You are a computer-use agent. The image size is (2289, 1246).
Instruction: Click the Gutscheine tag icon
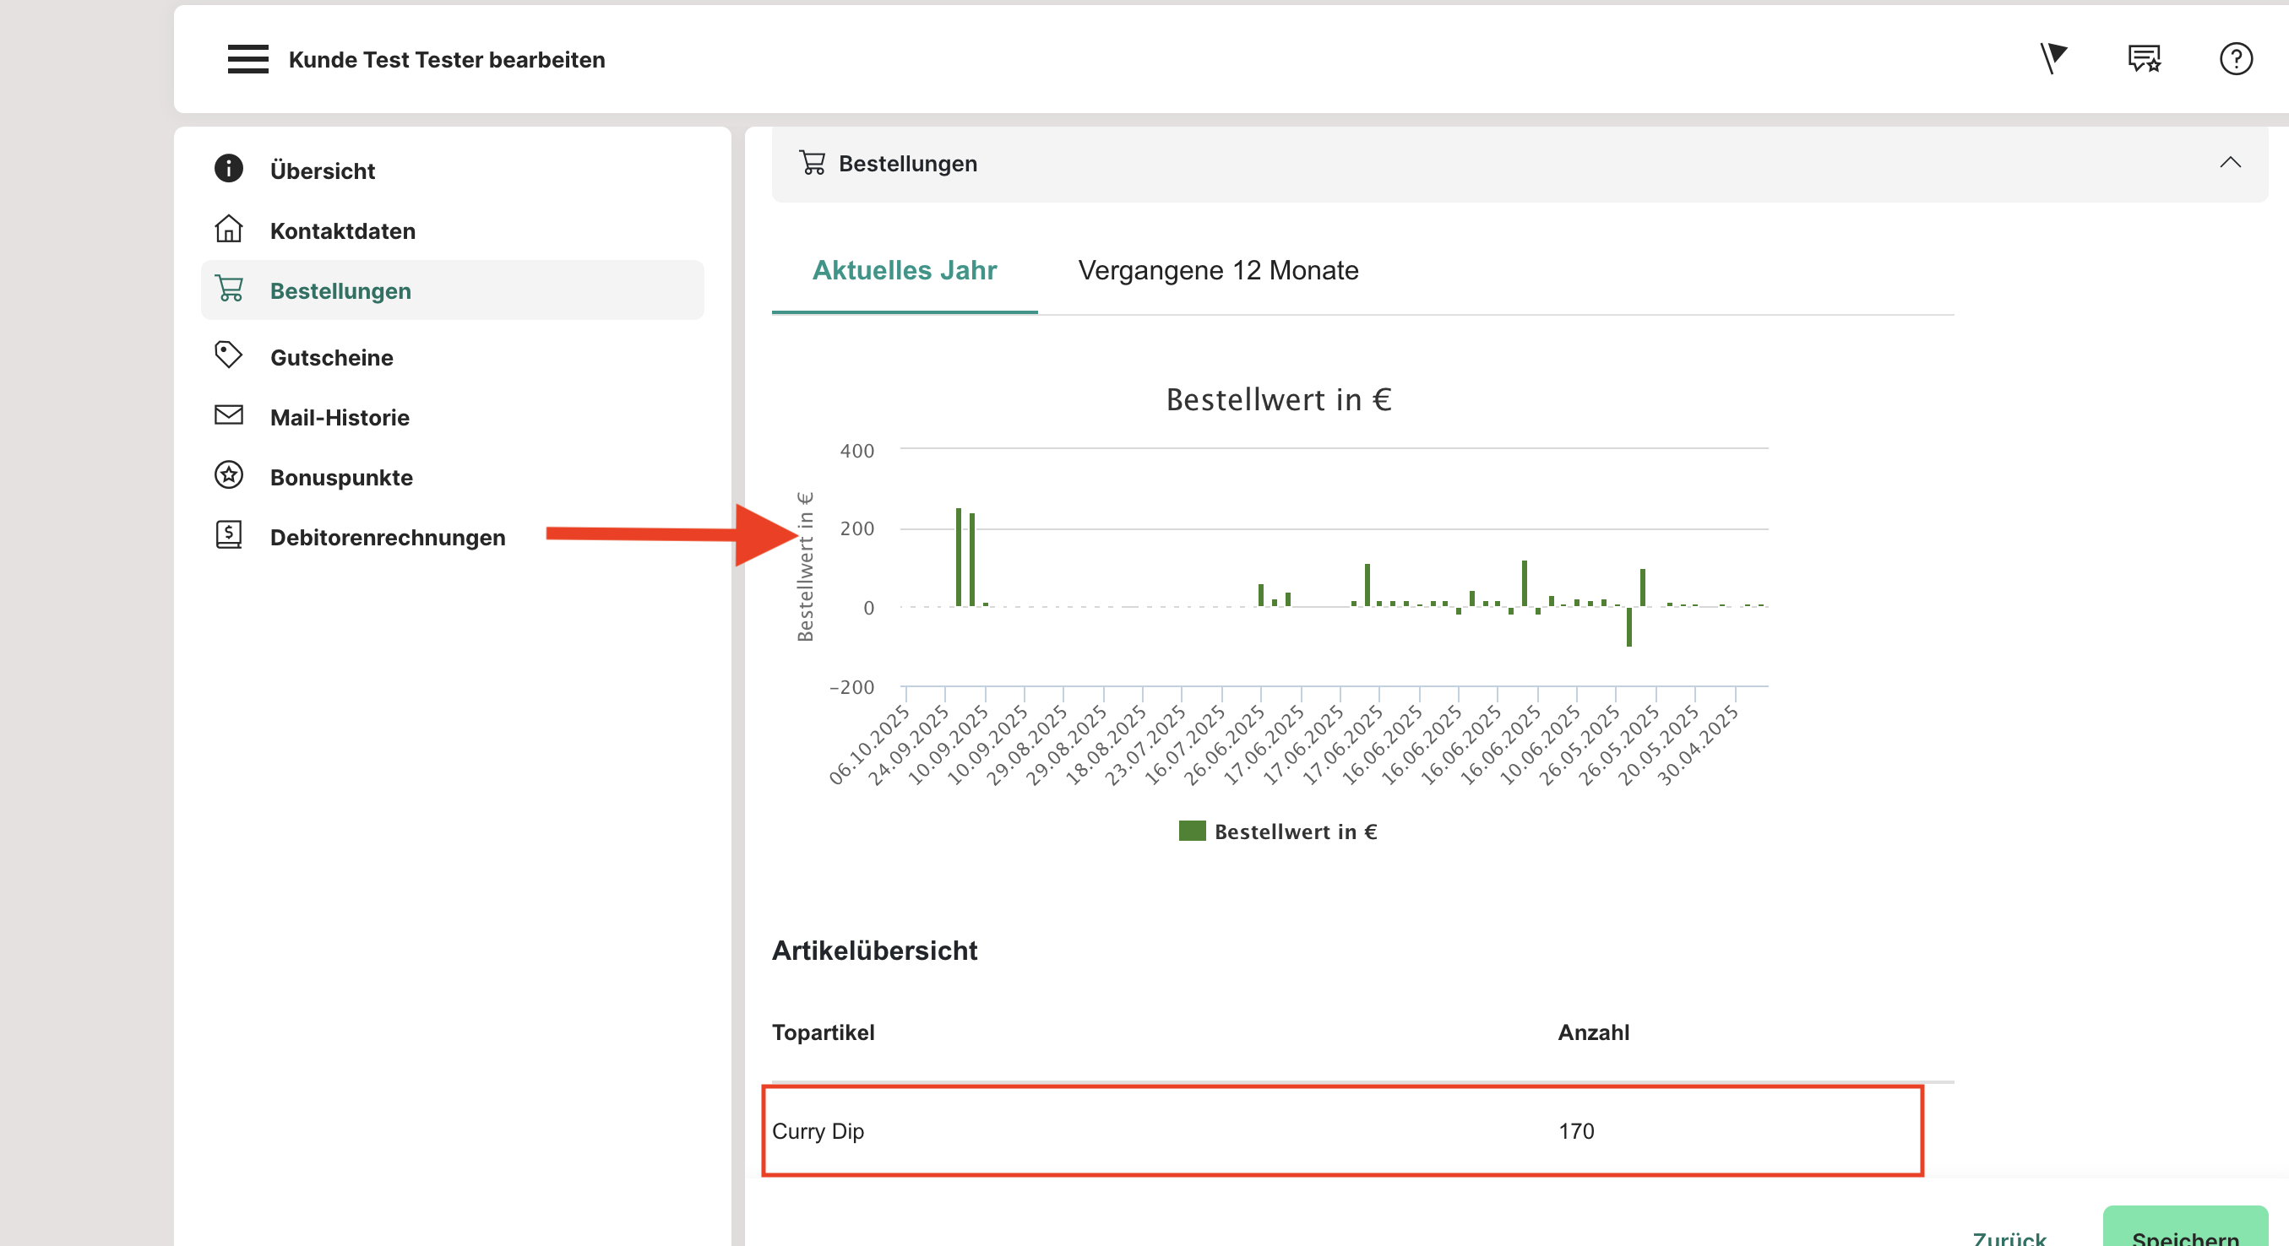coord(228,355)
